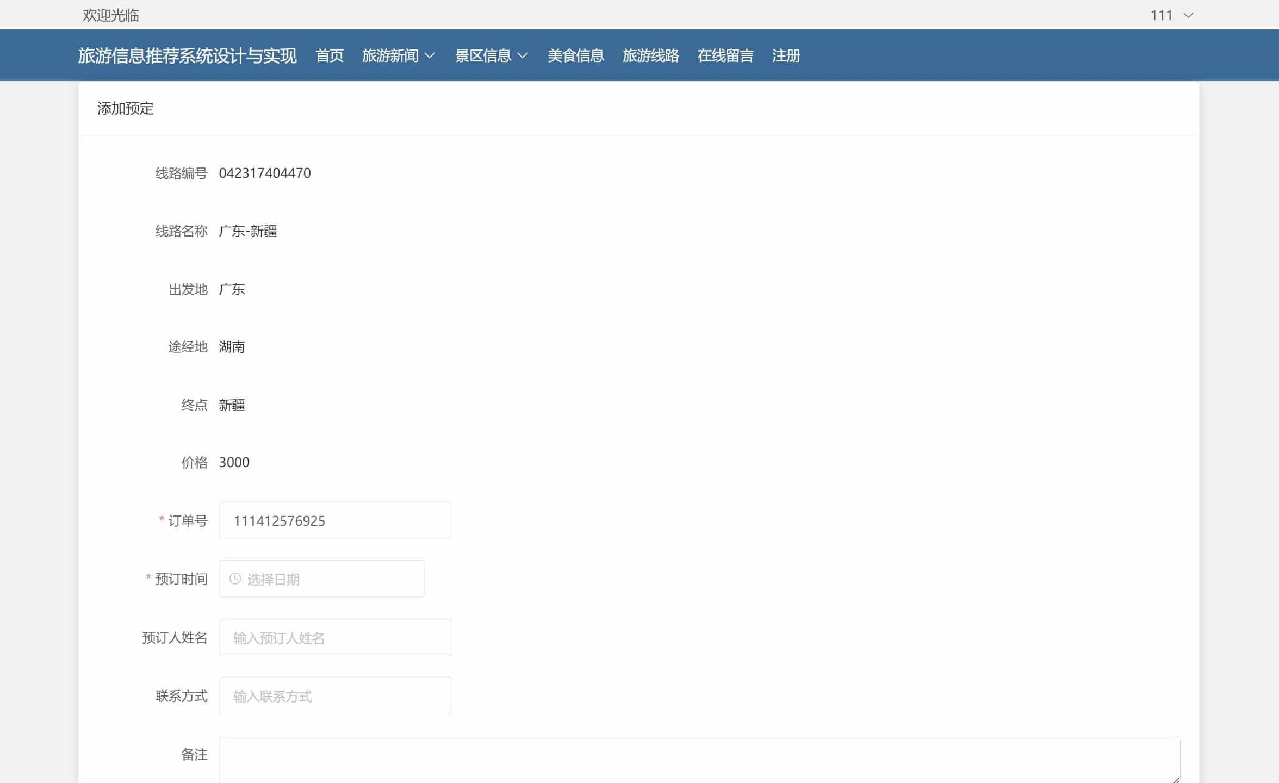This screenshot has width=1279, height=783.
Task: Click the 终点 label
Action: (x=195, y=405)
